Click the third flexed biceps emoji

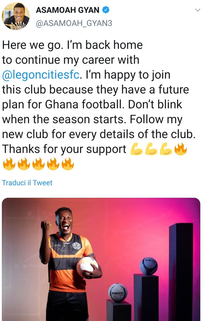(166, 149)
